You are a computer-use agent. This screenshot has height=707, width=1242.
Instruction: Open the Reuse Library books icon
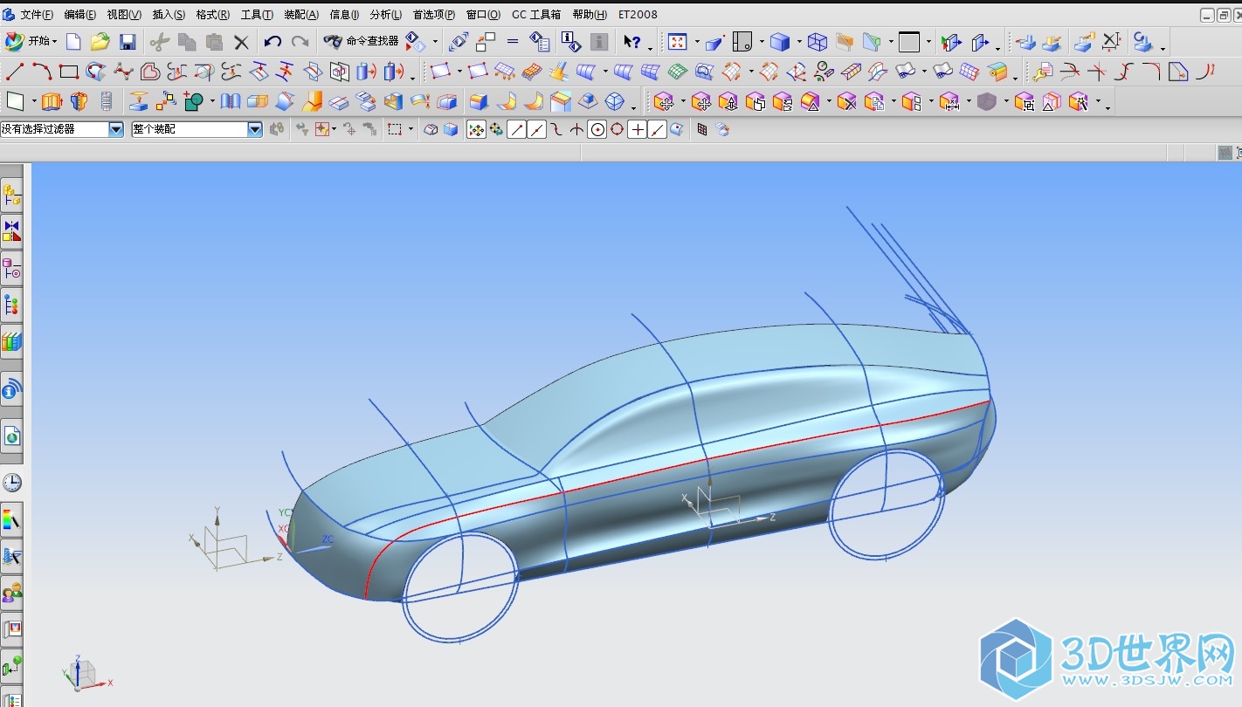(11, 341)
